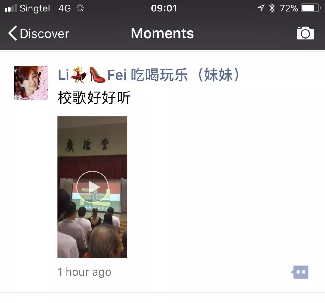The image size is (325, 303).
Task: Tap the red high heel emoji
Action: (x=97, y=75)
